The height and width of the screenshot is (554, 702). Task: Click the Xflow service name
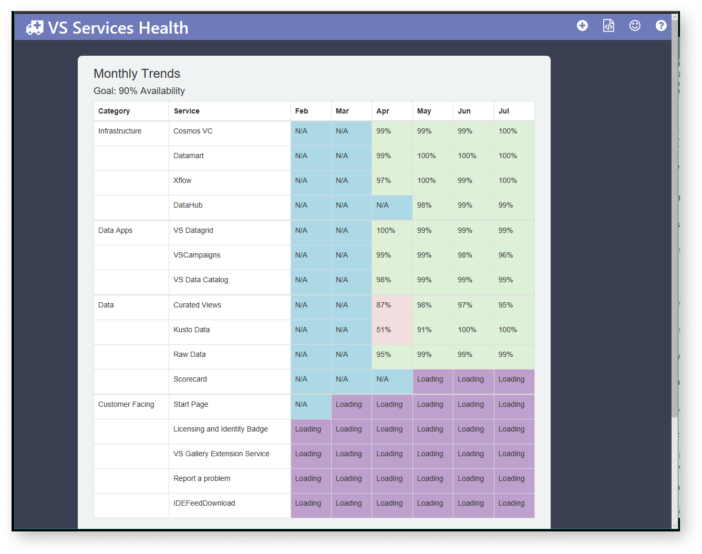(x=182, y=180)
